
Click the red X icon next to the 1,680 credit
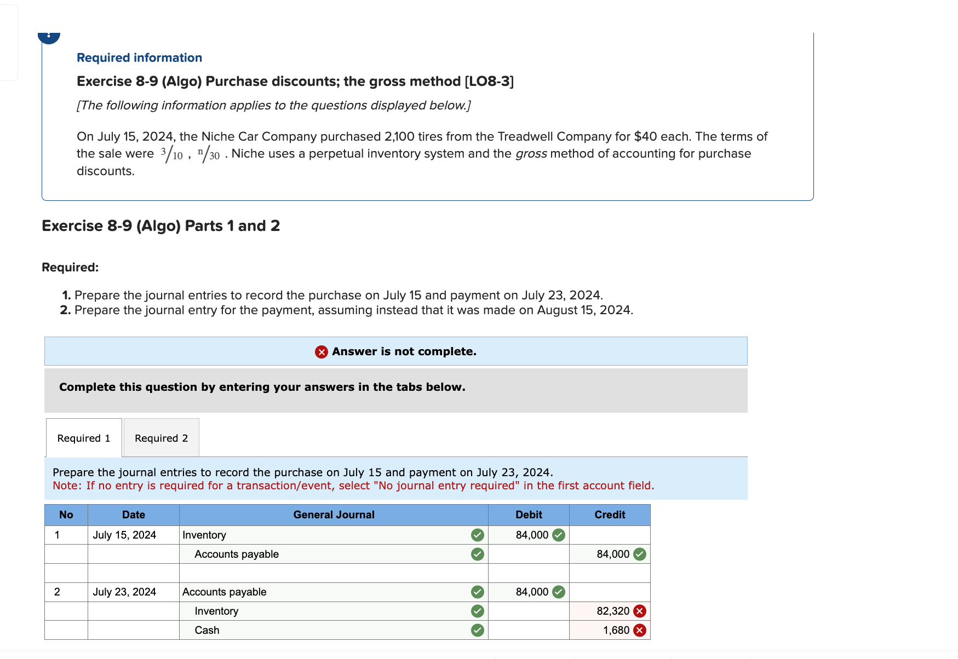640,630
